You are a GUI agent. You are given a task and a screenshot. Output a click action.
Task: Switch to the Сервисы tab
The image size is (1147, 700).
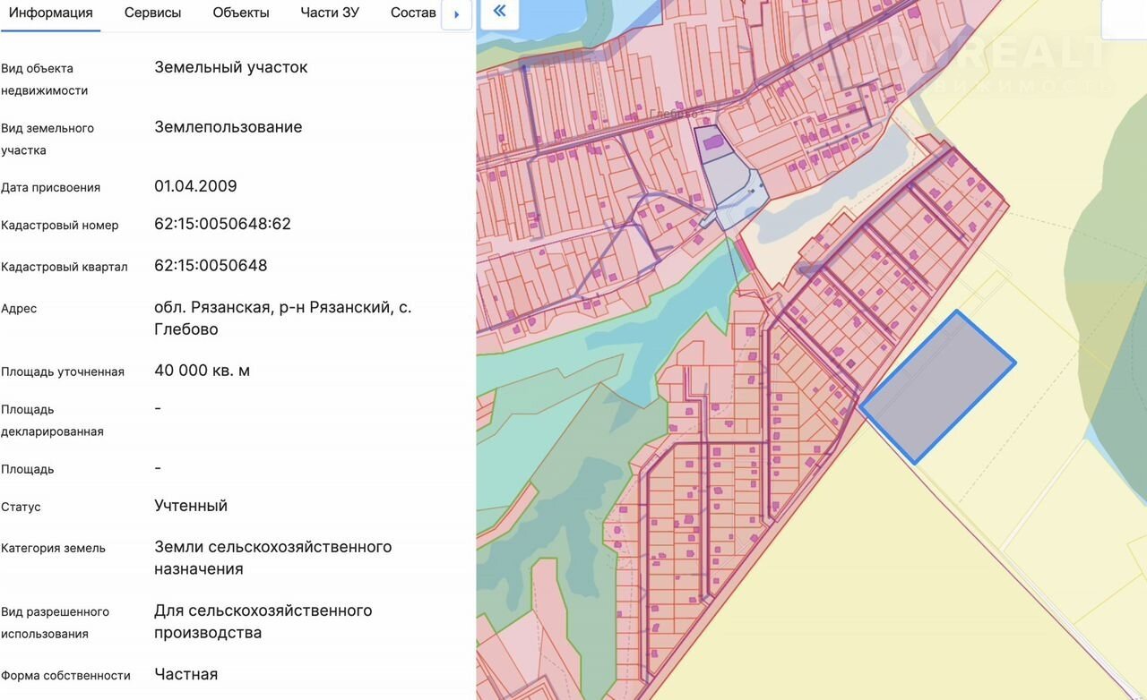[x=152, y=13]
